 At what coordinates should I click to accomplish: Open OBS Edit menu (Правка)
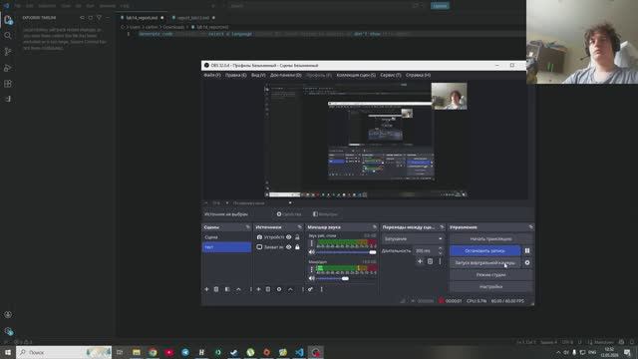tap(235, 75)
